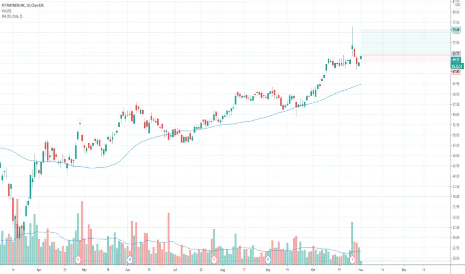
Task: Click the earnings marker near late April
Action: (78, 260)
